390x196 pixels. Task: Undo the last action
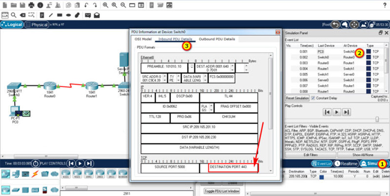coord(86,5)
